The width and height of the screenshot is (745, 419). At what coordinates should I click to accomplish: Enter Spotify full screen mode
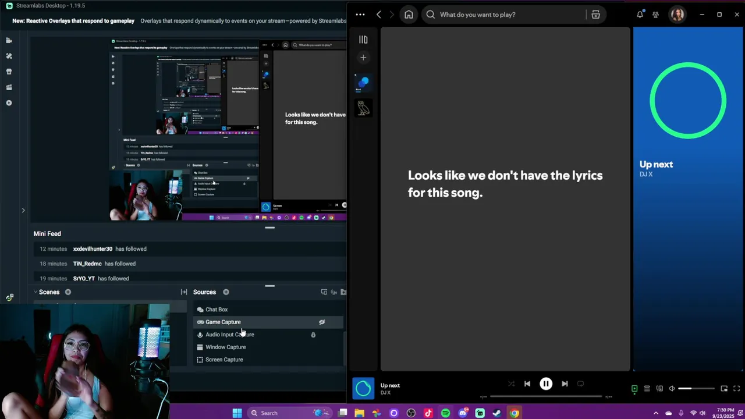pos(736,389)
